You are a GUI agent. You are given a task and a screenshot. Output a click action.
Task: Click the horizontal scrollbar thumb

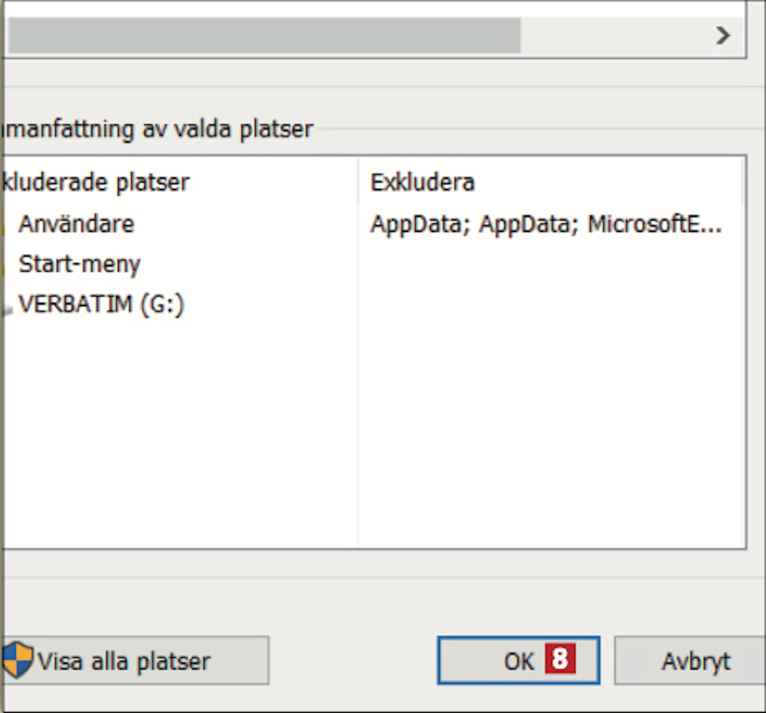(x=264, y=36)
